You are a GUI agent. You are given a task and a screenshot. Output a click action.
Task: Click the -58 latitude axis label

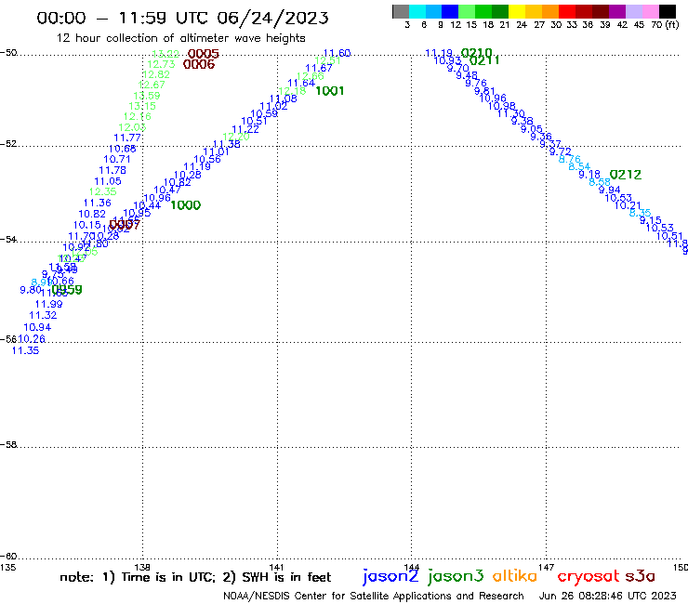8,445
